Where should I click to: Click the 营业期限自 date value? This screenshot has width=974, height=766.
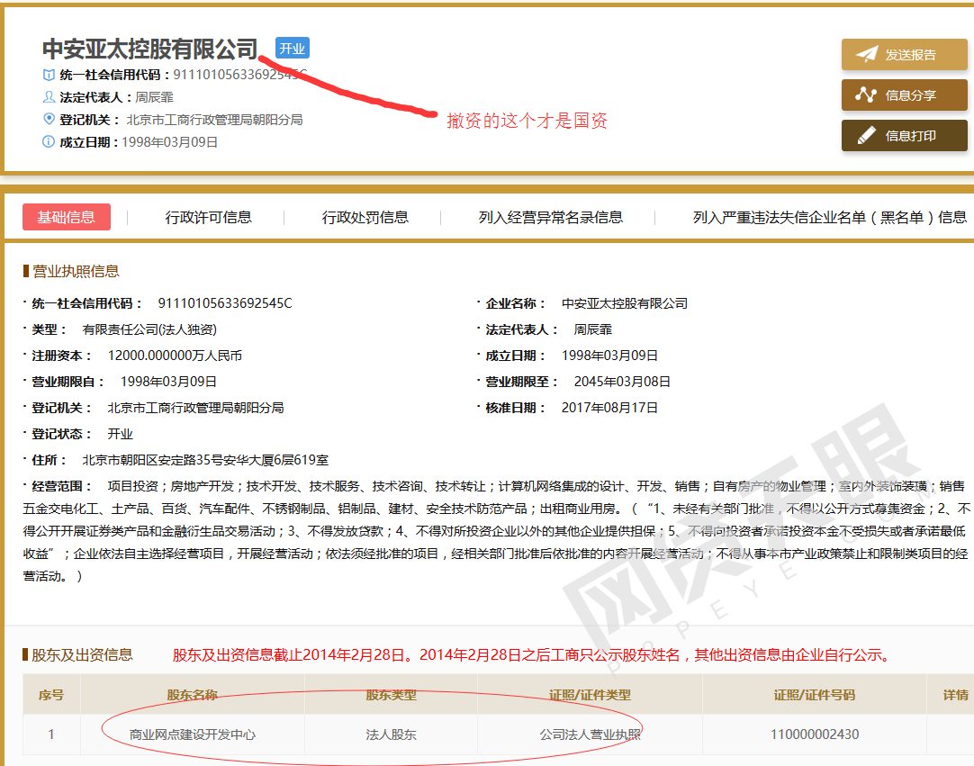pos(169,382)
